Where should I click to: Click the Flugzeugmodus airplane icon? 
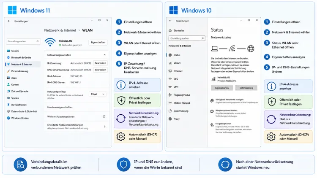[x=170, y=95]
